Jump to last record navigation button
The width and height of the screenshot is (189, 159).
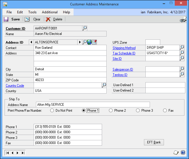[23, 153]
